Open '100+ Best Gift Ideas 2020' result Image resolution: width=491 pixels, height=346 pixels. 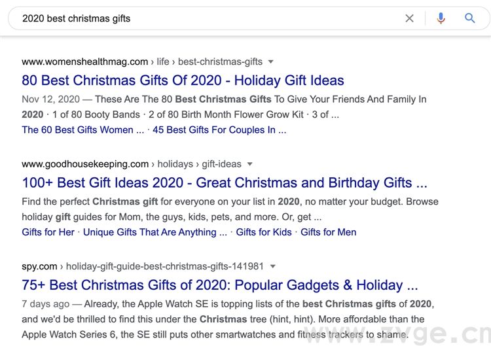pyautogui.click(x=224, y=182)
